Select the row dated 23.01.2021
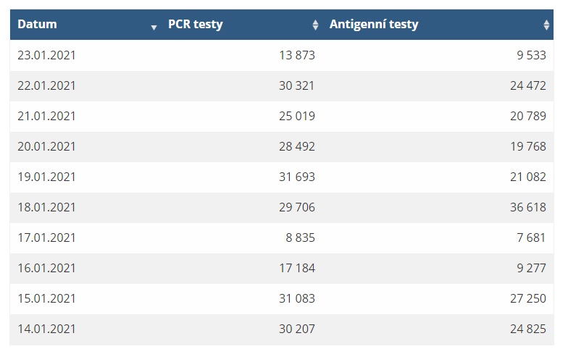The width and height of the screenshot is (568, 349). point(282,55)
